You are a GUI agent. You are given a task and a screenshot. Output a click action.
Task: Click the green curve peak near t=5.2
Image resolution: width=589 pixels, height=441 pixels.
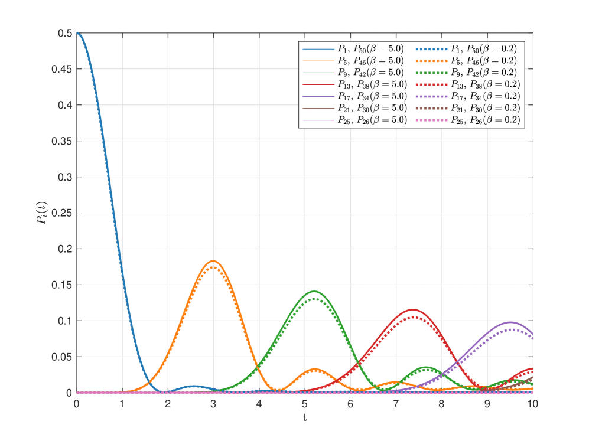(x=314, y=291)
